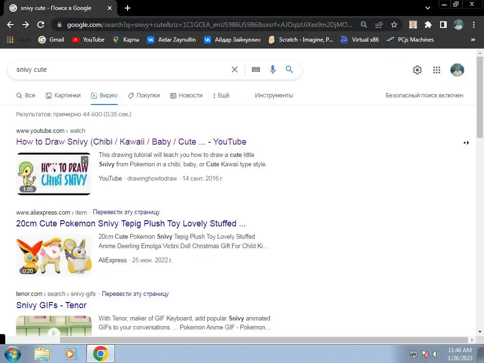
Task: Open Aidar Zaynullin VK bookmark
Action: (171, 40)
